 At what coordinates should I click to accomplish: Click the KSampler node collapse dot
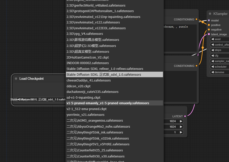210,14
